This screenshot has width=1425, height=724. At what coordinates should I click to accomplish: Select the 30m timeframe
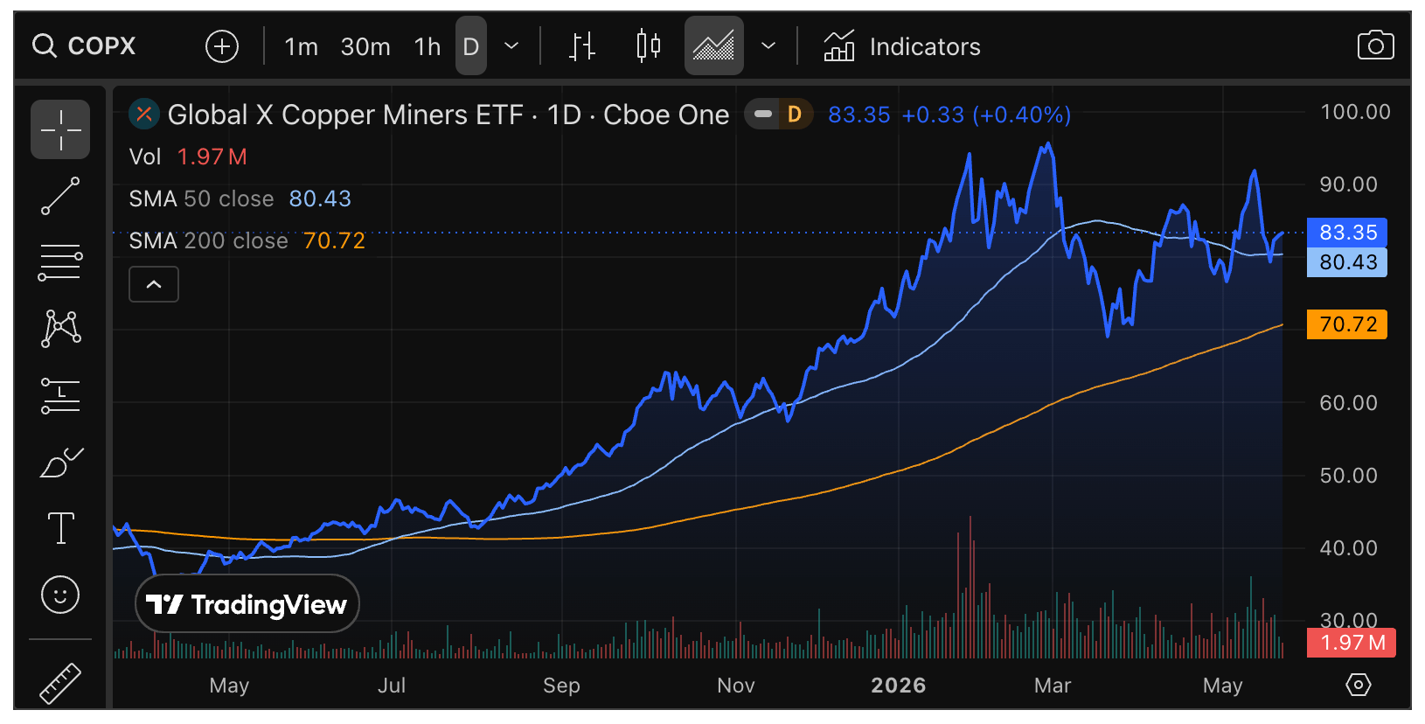pos(365,46)
